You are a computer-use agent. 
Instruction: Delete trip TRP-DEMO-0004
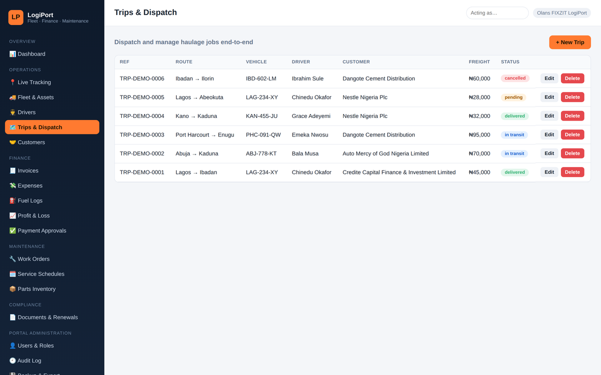coord(572,116)
